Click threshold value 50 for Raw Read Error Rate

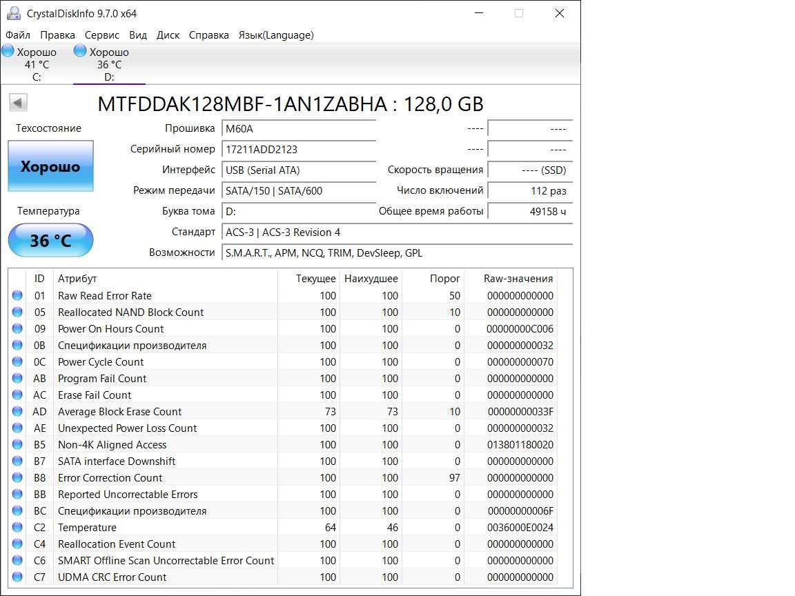[454, 295]
